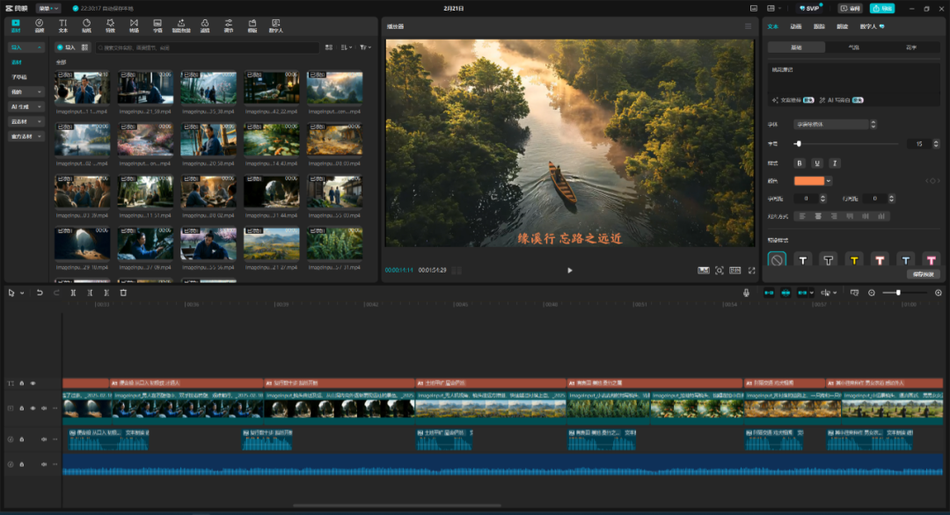Open the Menu (菜单) dropdown in title bar
This screenshot has height=515, width=950.
click(48, 9)
